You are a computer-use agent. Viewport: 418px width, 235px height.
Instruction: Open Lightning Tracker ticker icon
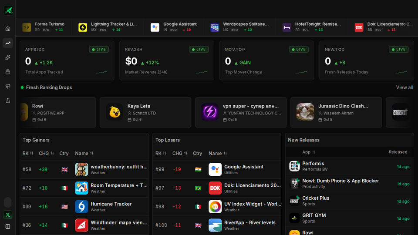coord(83,27)
